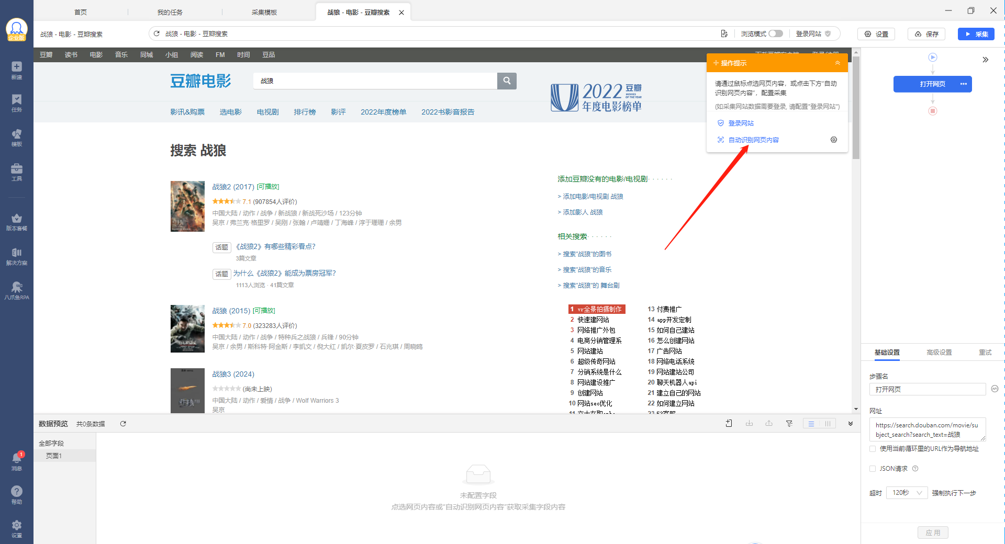Image resolution: width=1005 pixels, height=544 pixels.
Task: Click 自动识别网页内容 link
Action: coord(753,140)
